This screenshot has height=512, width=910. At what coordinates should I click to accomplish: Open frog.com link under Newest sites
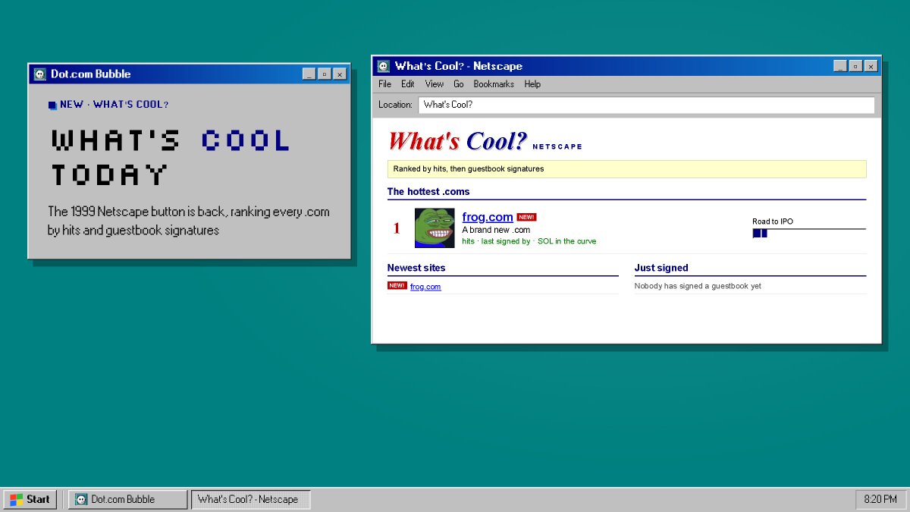425,287
